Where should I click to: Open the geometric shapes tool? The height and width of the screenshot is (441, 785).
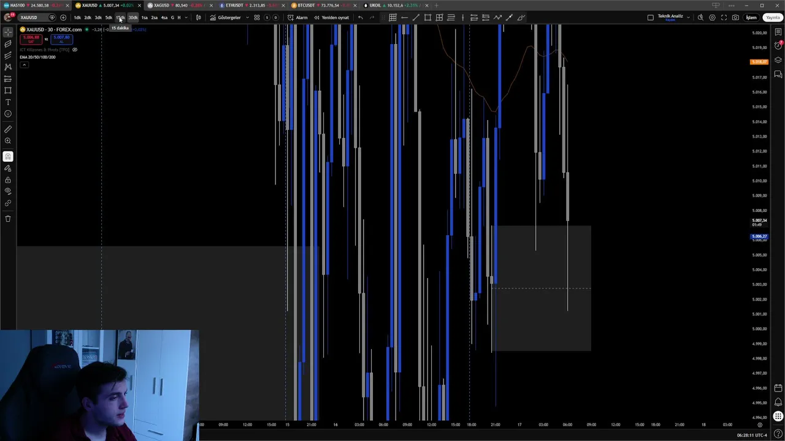[x=8, y=90]
